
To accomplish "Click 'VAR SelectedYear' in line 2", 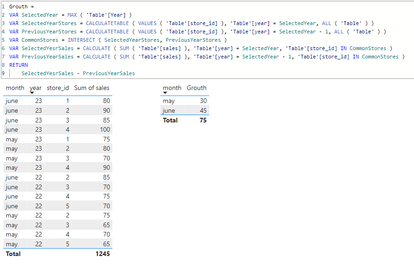I will click(34, 15).
